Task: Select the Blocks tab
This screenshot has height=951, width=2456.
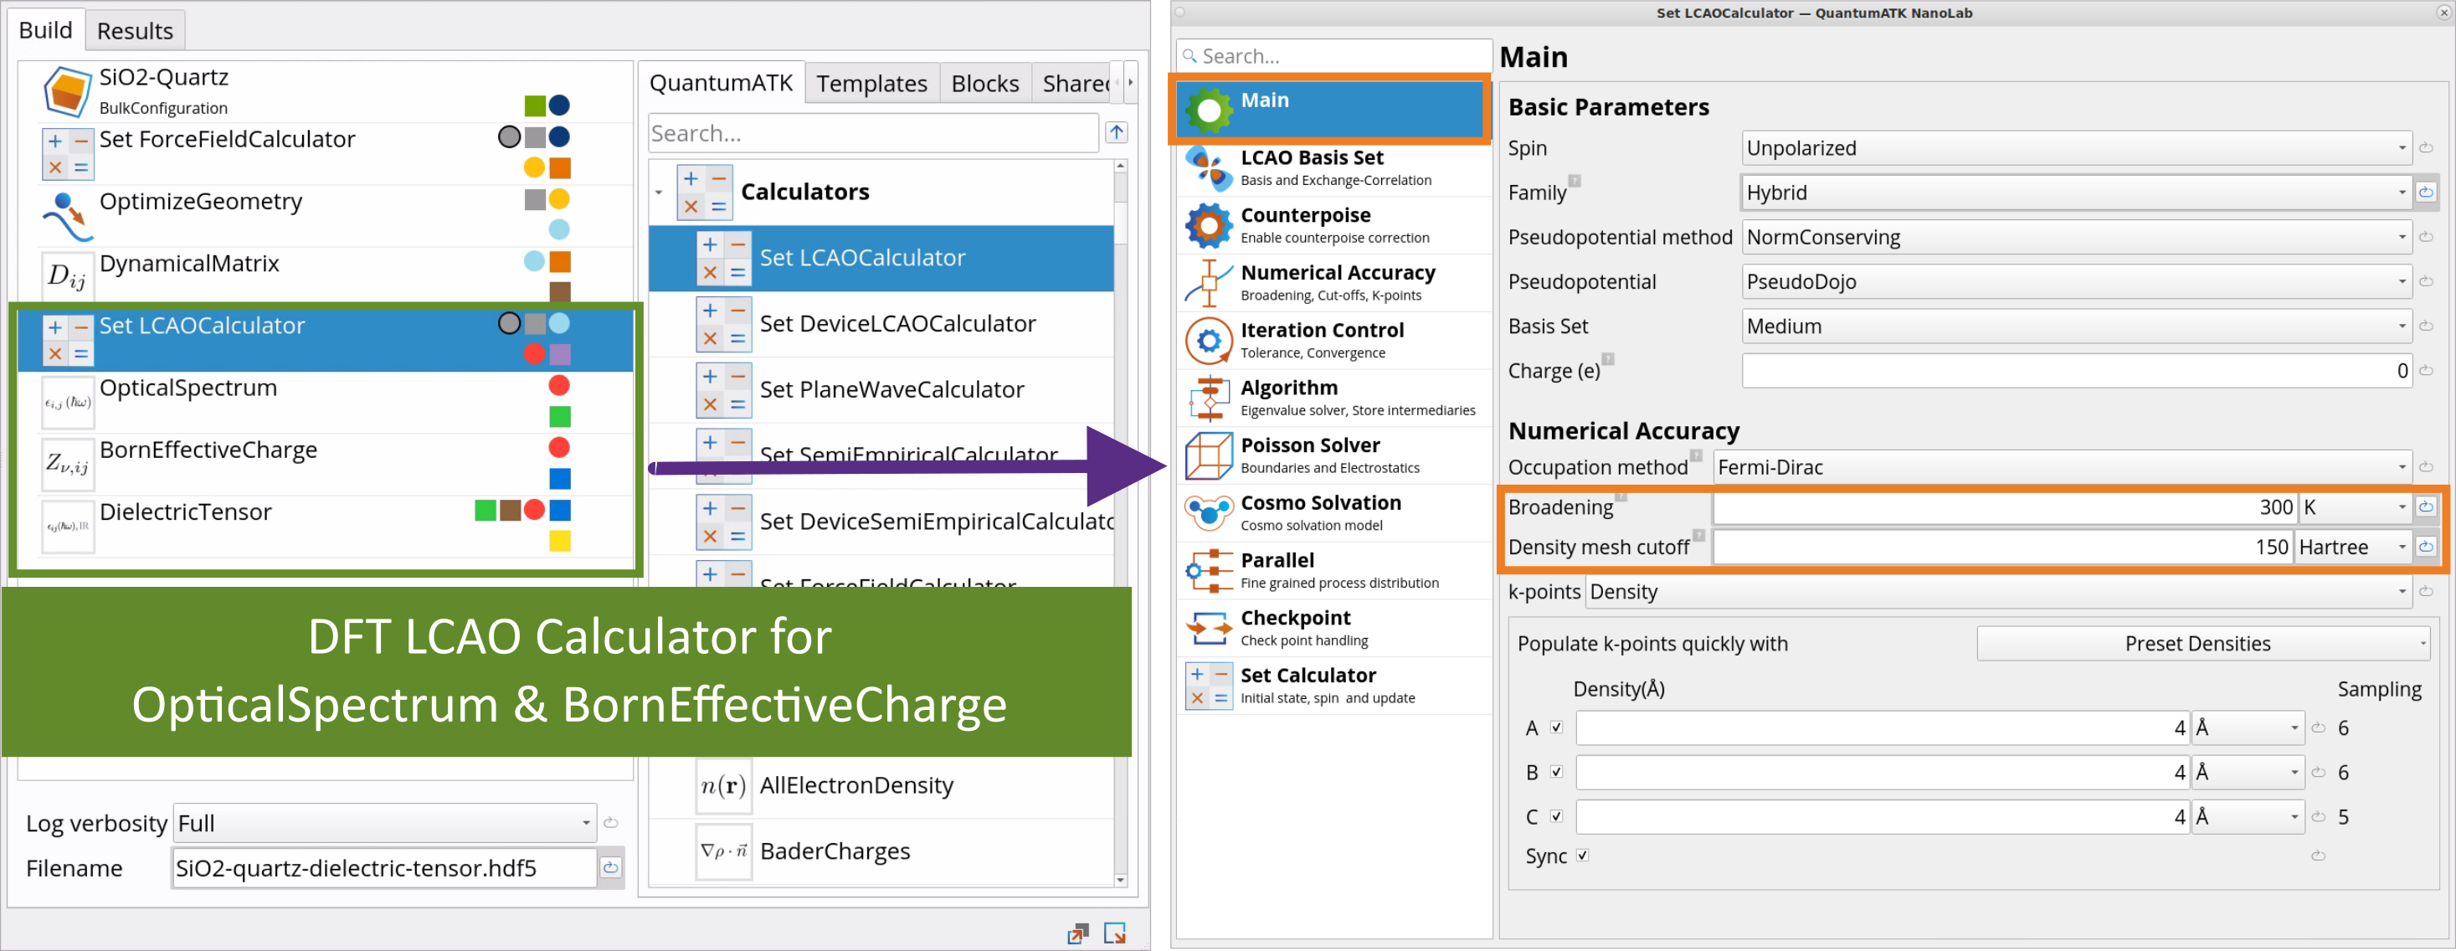Action: point(985,83)
